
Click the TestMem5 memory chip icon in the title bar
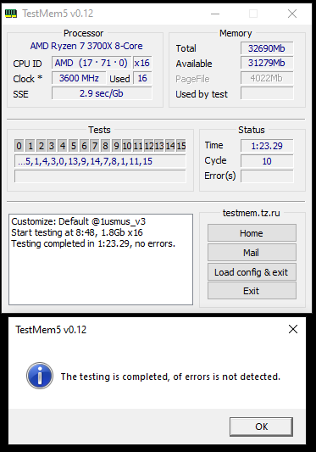coord(11,14)
